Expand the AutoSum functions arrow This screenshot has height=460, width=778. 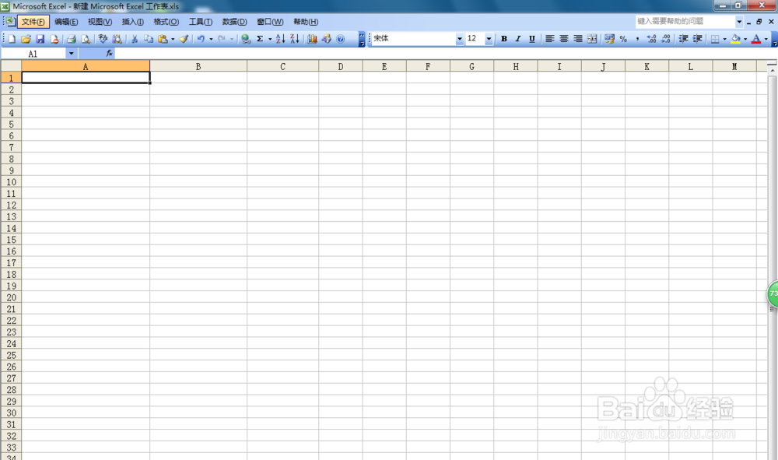pos(270,39)
